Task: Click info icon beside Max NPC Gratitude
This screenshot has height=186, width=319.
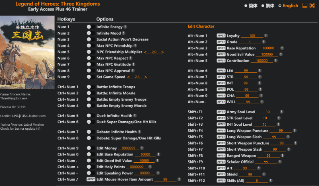Action: click(x=134, y=64)
